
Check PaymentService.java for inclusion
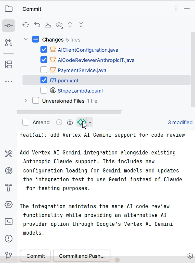tap(44, 69)
